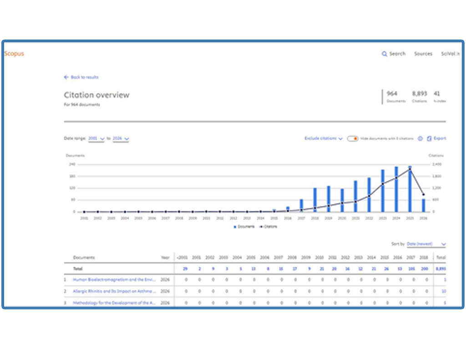This screenshot has height=349, width=466.
Task: Open Human Bioelectromagnetism document link
Action: [x=114, y=279]
